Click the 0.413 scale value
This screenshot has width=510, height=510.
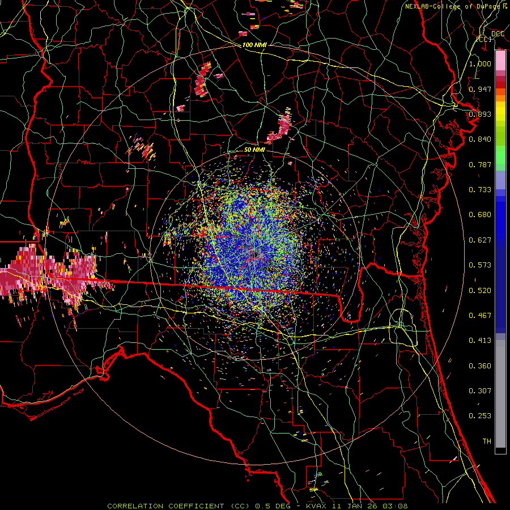480,341
